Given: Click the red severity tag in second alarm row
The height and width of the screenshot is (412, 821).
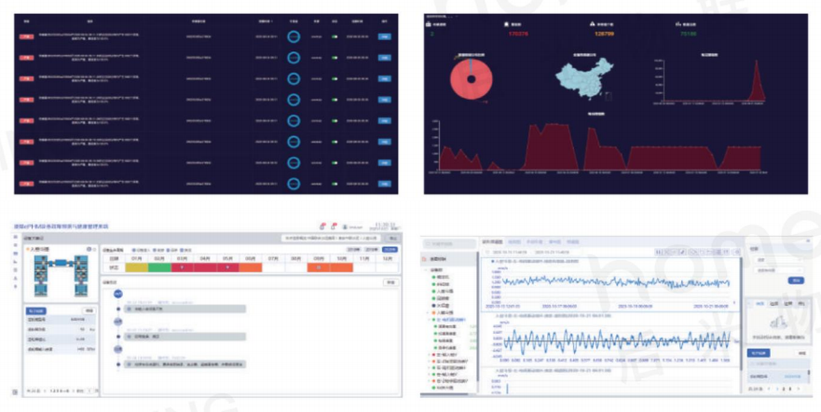Looking at the screenshot, I should pos(28,58).
